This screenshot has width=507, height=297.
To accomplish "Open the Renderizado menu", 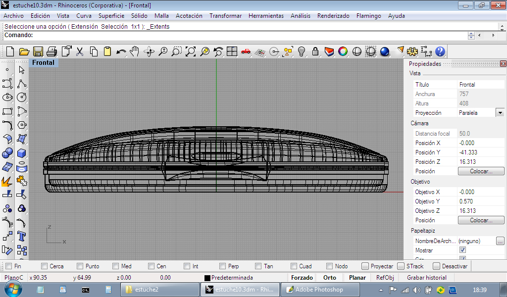I will [333, 16].
